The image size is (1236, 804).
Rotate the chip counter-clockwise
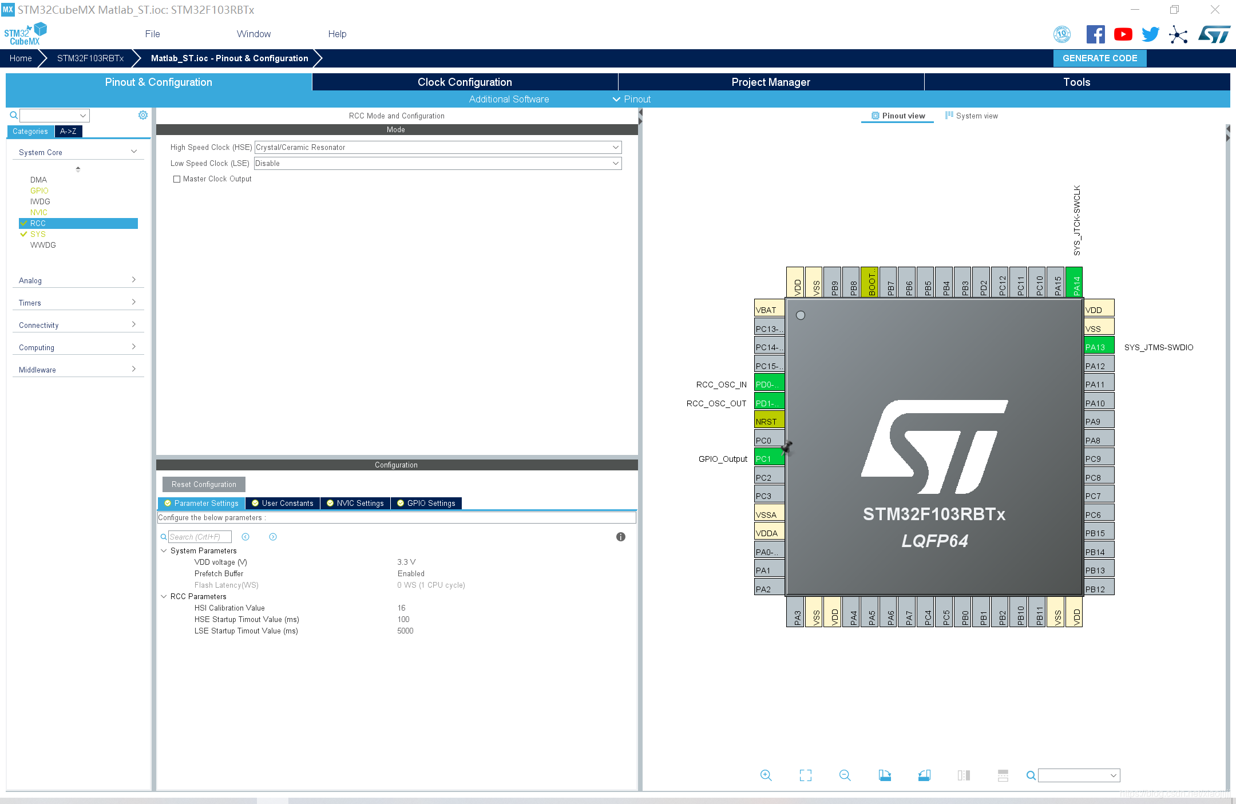[924, 775]
